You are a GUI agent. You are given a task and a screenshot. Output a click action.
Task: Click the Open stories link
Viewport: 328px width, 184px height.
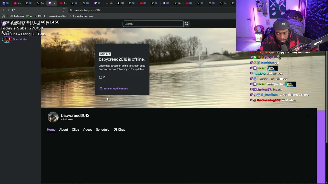click(20, 39)
